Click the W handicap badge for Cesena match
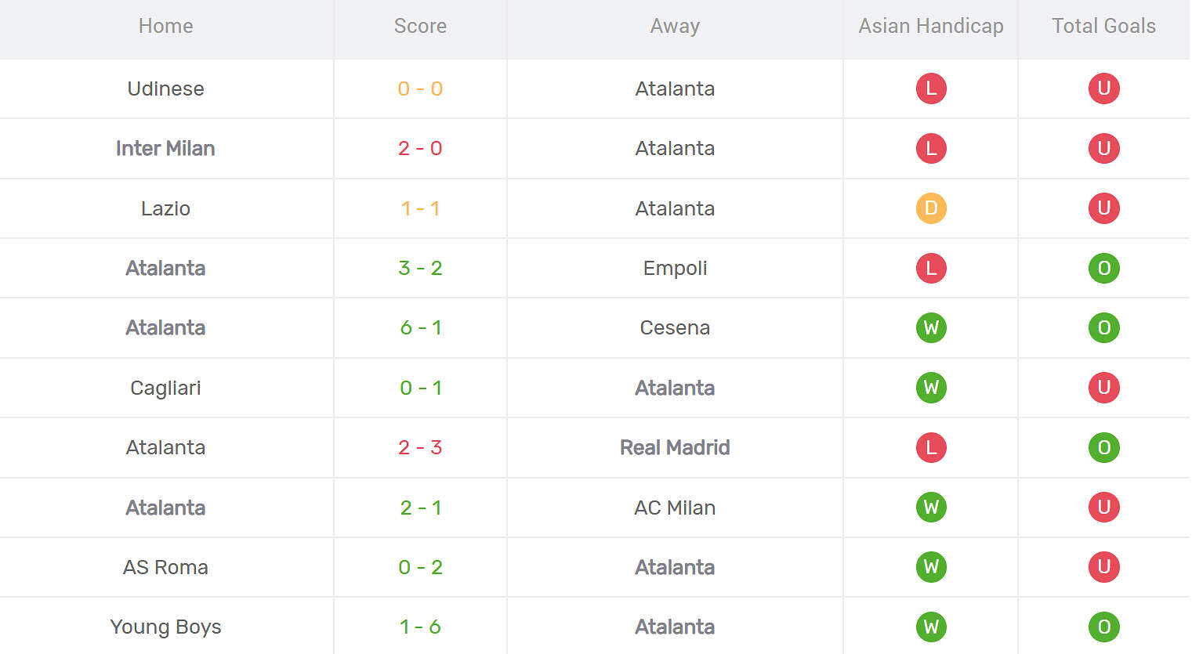 coord(931,327)
